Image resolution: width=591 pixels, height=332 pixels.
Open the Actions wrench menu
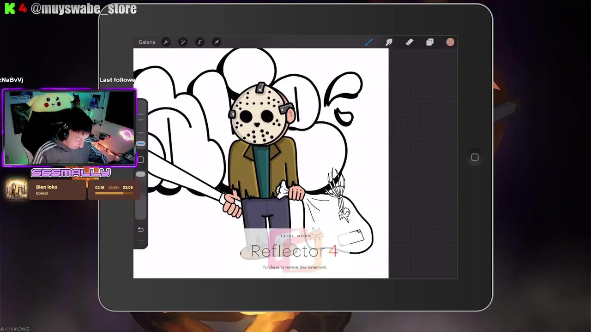click(166, 42)
